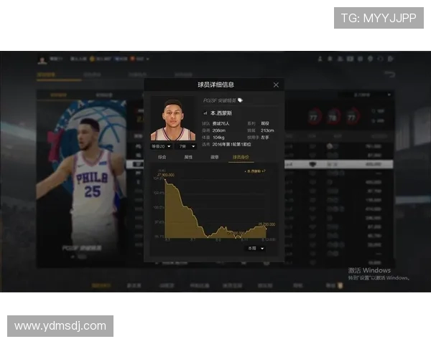
Task: Click the tag icon beside PG/SF
Action: [x=241, y=100]
